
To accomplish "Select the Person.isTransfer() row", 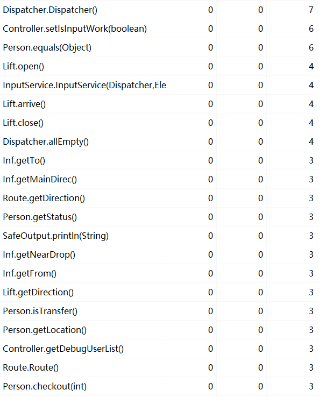I will [159, 311].
